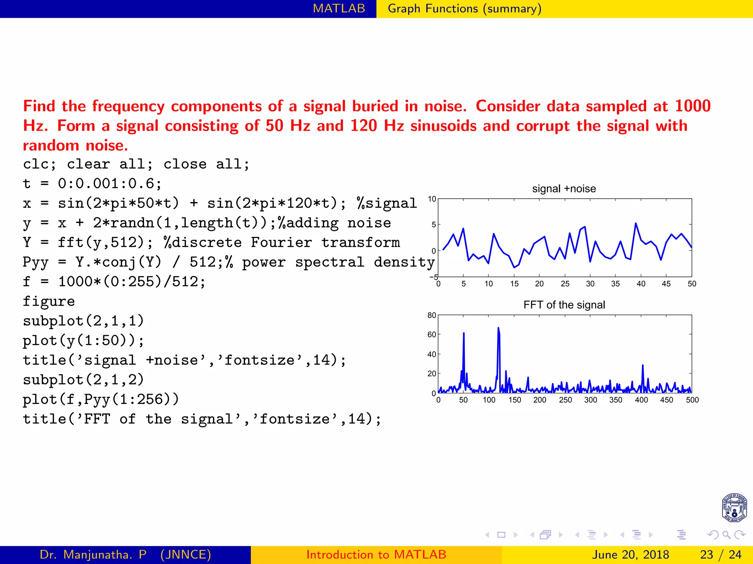
Task: Click the JNNCE college logo
Action: pyautogui.click(x=734, y=508)
